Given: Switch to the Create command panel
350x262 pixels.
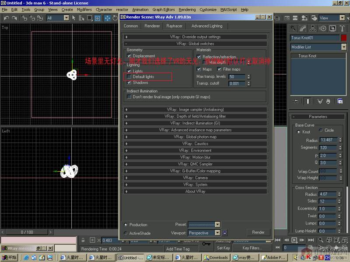Looking at the screenshot, I should pos(293,28).
